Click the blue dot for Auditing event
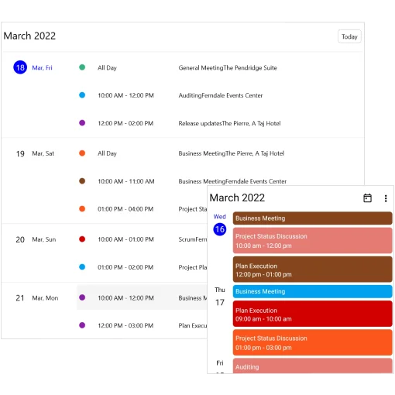 [82, 95]
